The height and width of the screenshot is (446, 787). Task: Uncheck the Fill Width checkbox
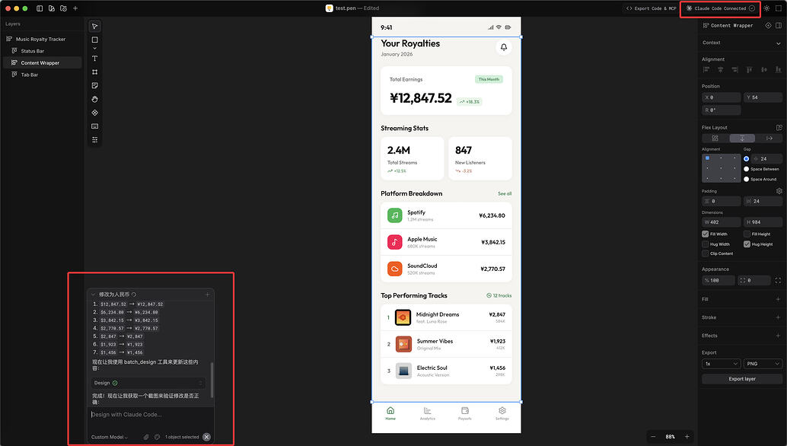pos(706,234)
